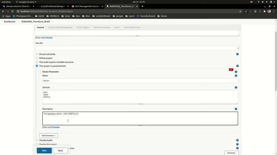277x155 pixels.
Task: Open Preview link above Jira site
Action: [x=49, y=37]
